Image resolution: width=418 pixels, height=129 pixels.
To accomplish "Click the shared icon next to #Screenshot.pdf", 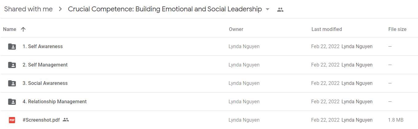I will tap(65, 120).
